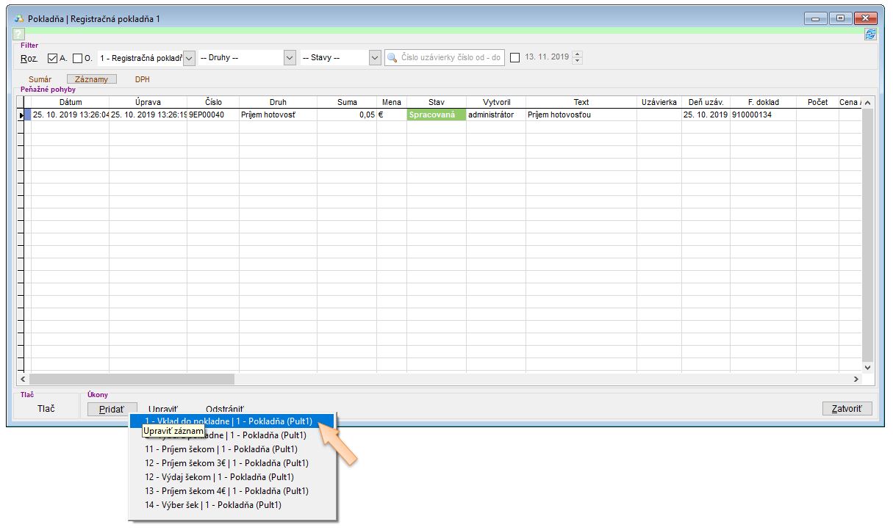The image size is (893, 530).
Task: Tick the date filter checkbox
Action: (x=514, y=57)
